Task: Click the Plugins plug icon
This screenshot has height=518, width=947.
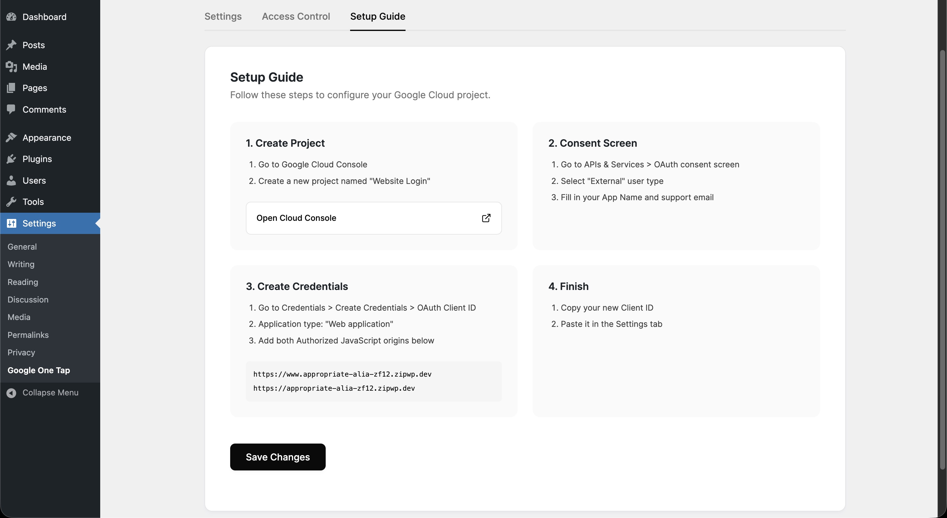Action: pos(11,159)
